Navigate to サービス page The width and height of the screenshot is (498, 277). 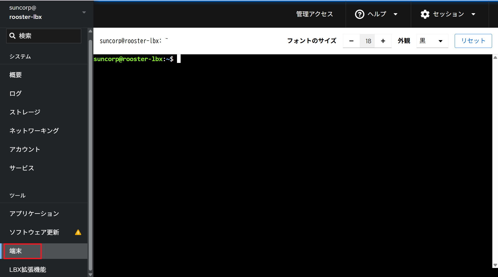(22, 168)
